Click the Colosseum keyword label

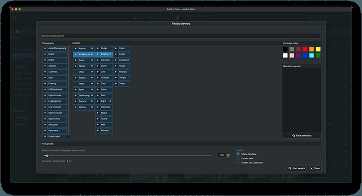[124, 60]
